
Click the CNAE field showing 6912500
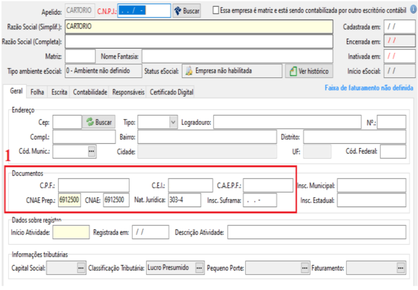pyautogui.click(x=116, y=200)
